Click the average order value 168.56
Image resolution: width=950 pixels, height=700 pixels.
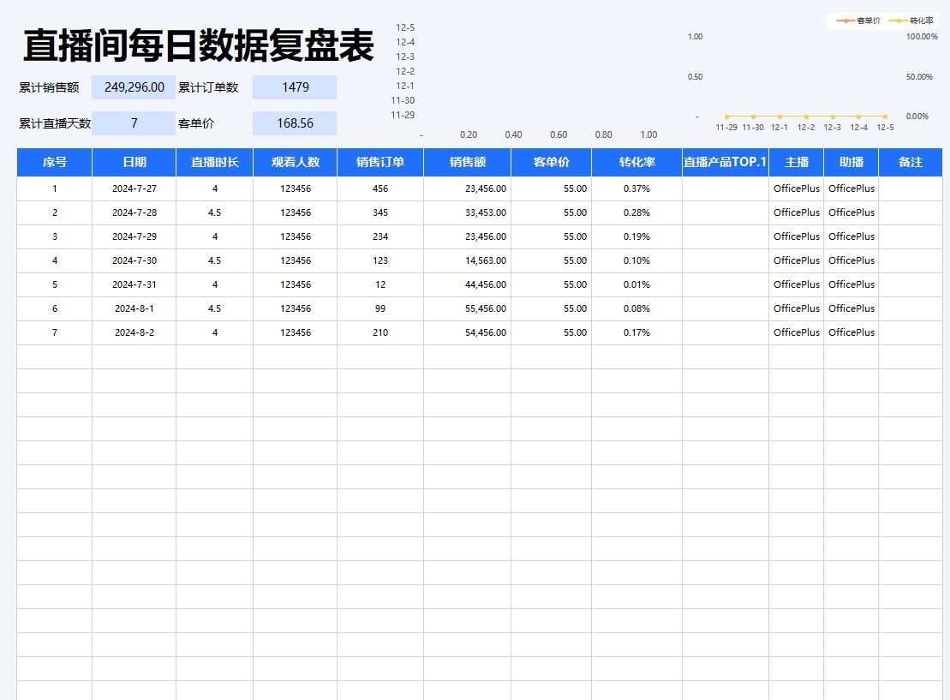(295, 123)
